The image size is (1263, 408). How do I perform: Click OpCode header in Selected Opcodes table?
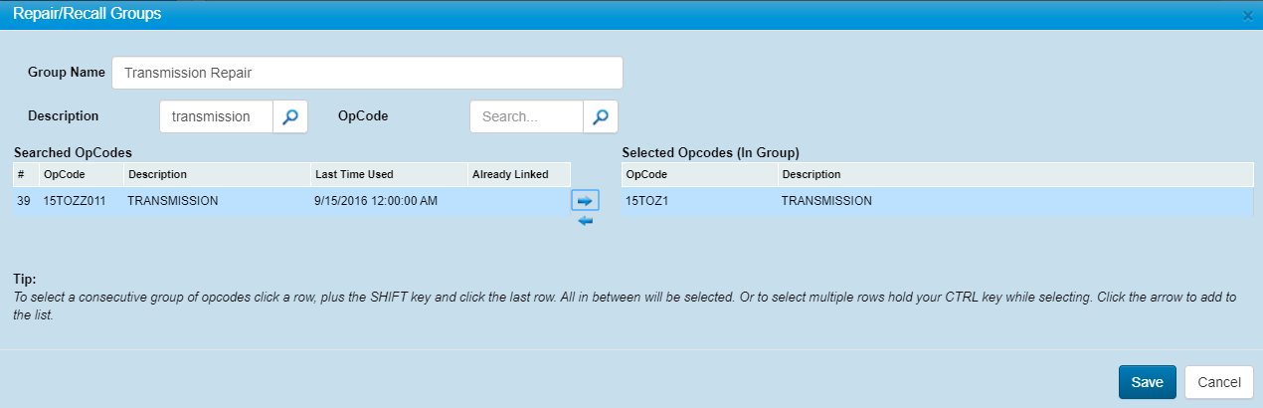click(x=698, y=174)
